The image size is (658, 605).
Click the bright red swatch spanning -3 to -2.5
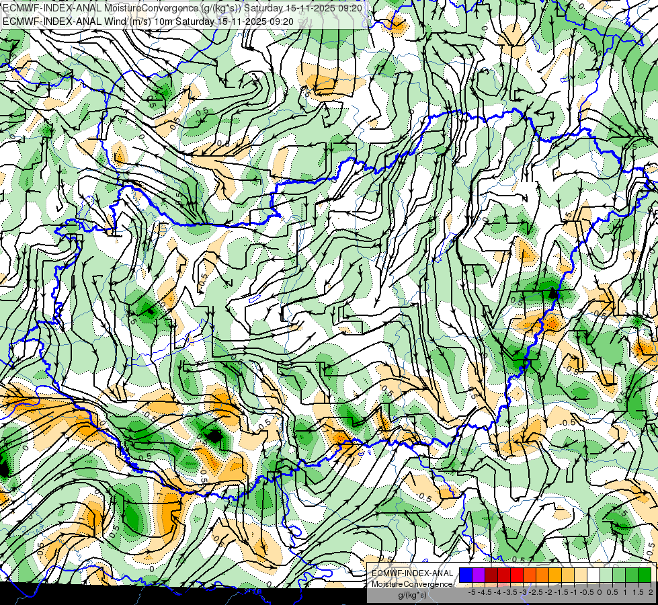coord(517,575)
